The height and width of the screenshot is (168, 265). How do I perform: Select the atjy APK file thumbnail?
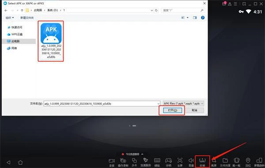(51, 34)
